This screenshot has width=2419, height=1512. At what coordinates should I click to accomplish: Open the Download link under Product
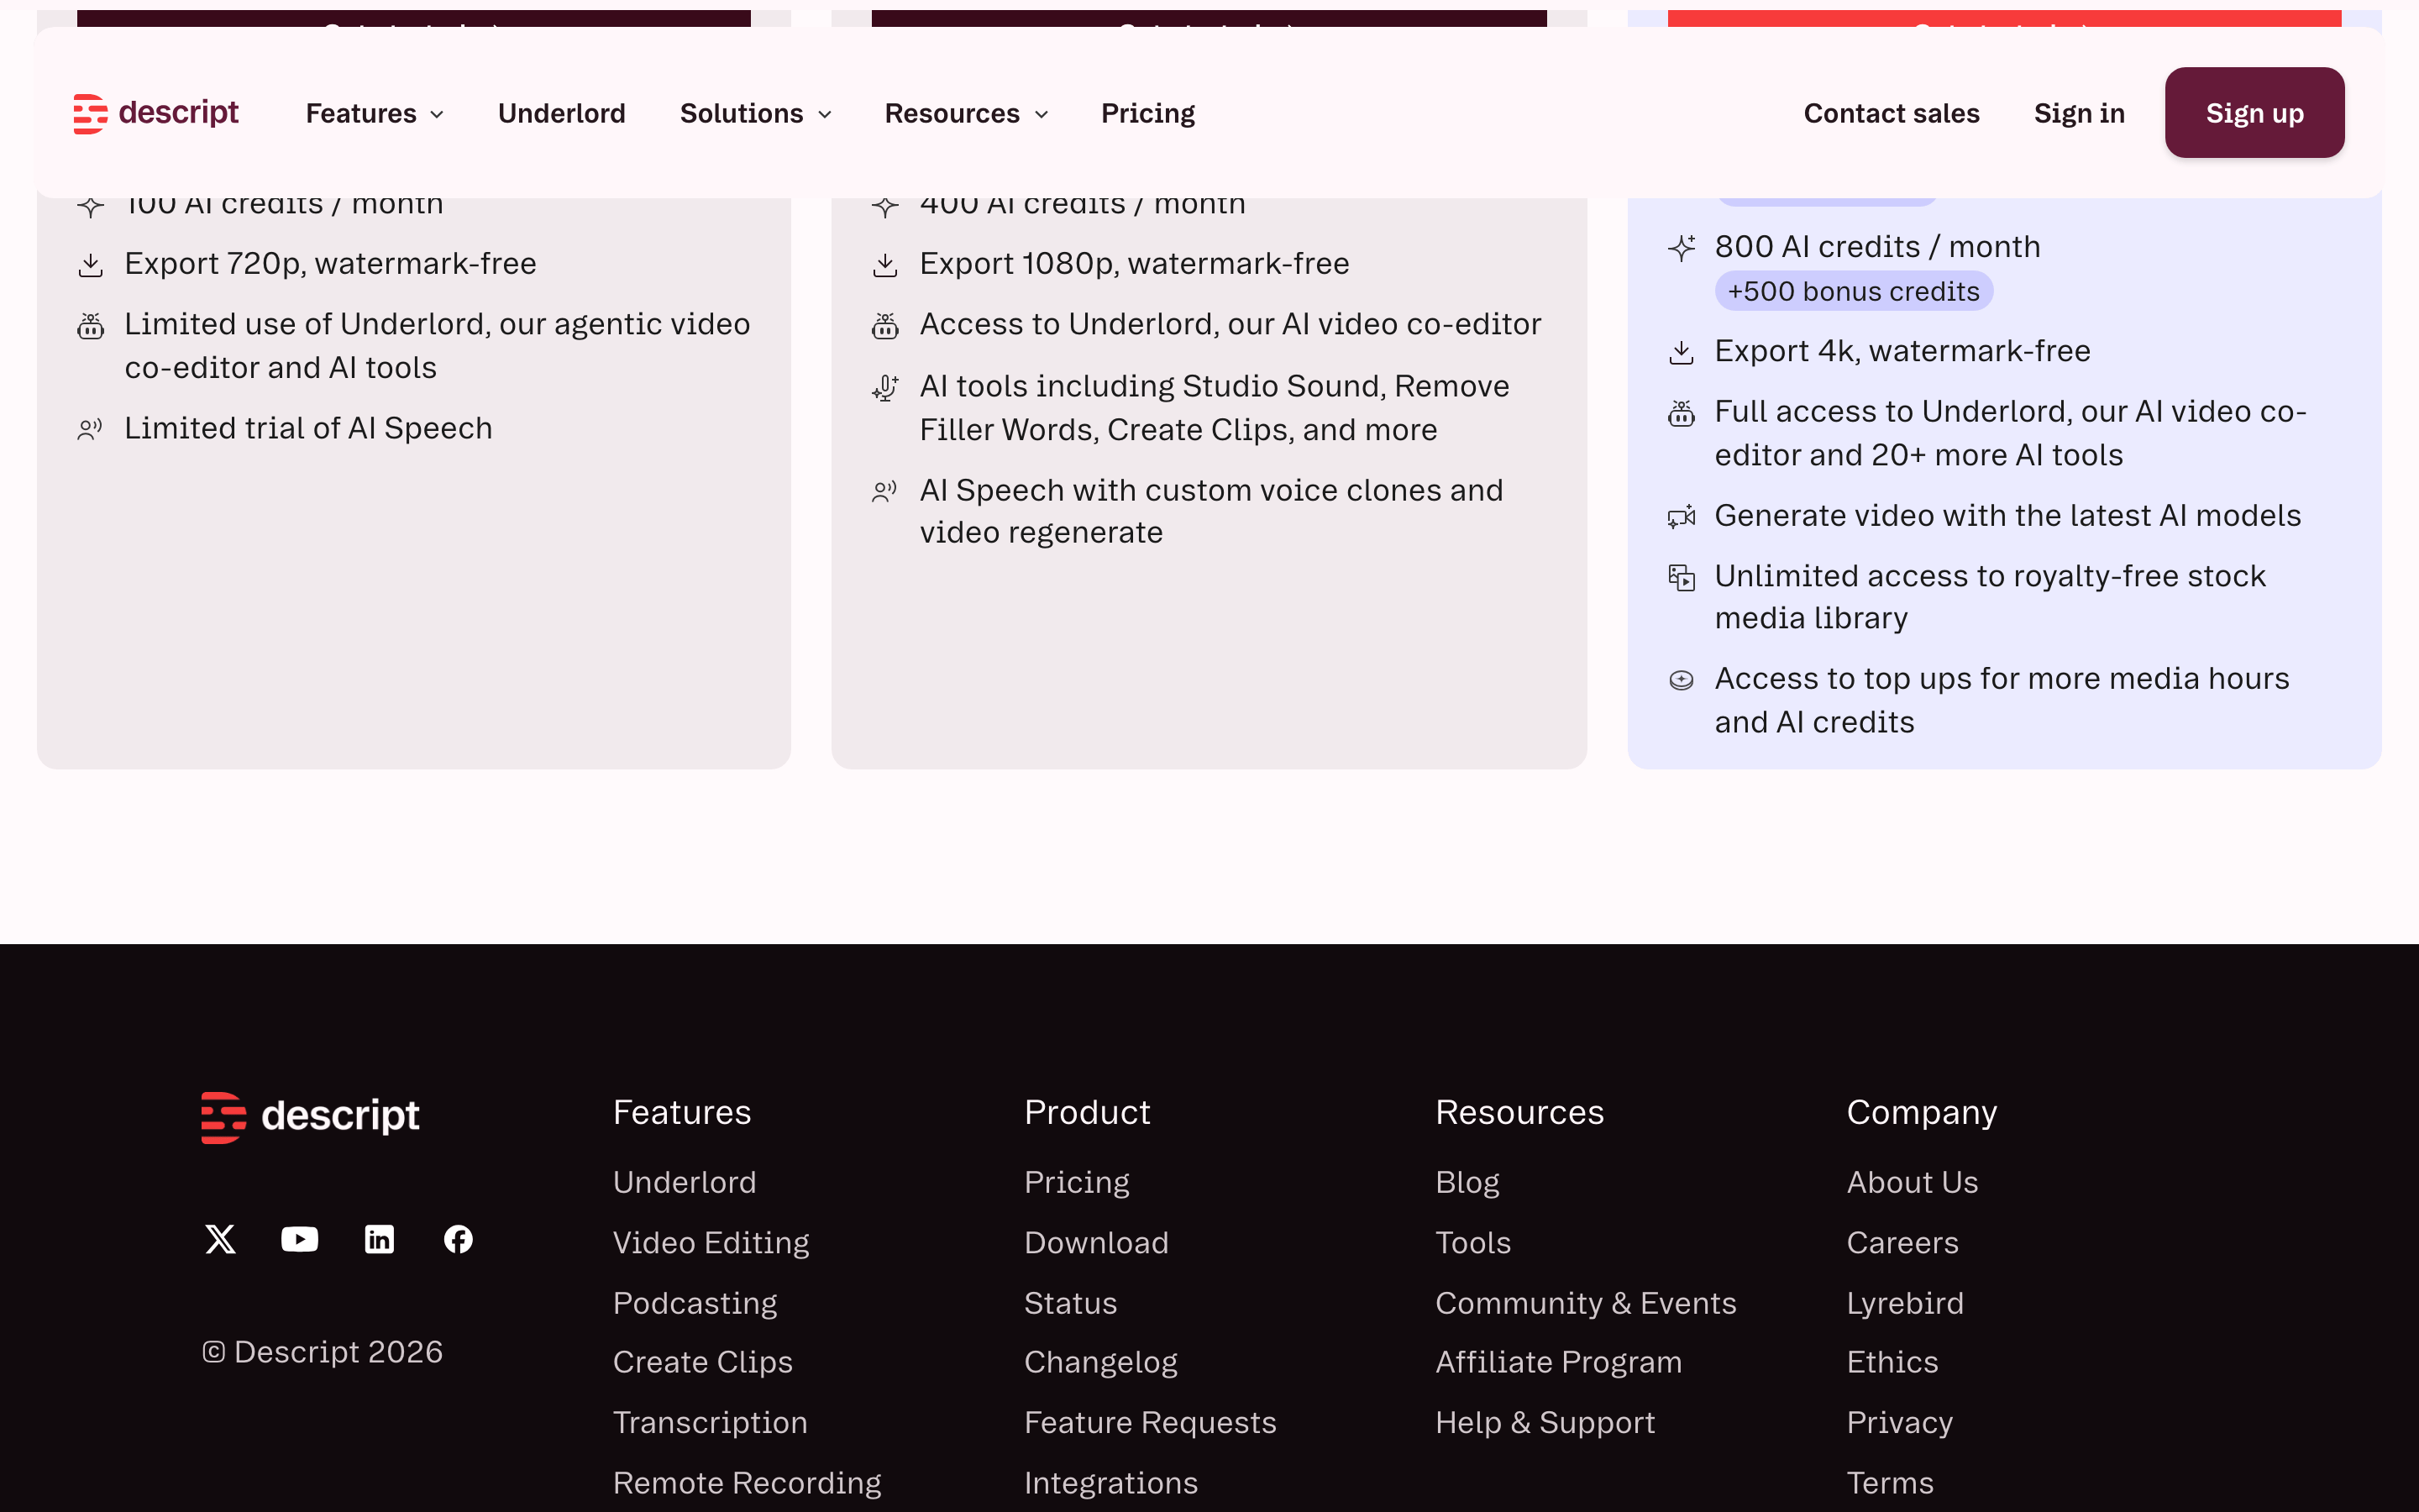coord(1097,1242)
